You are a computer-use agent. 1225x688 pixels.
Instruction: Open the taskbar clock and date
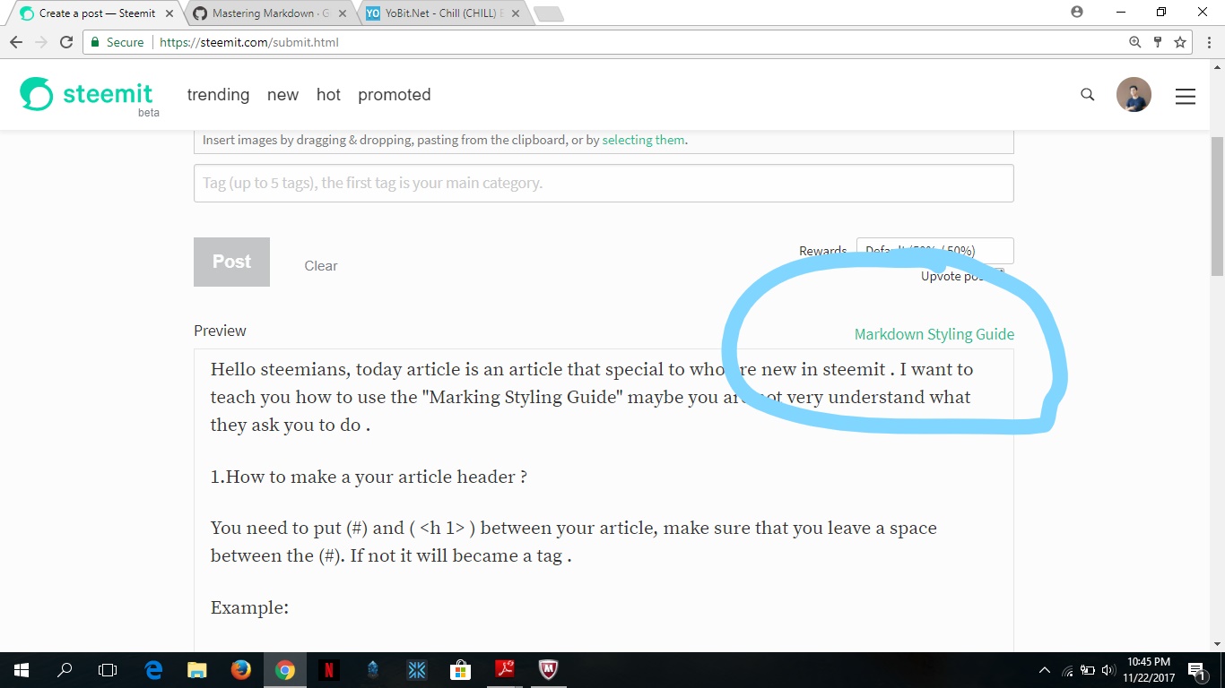pyautogui.click(x=1149, y=670)
